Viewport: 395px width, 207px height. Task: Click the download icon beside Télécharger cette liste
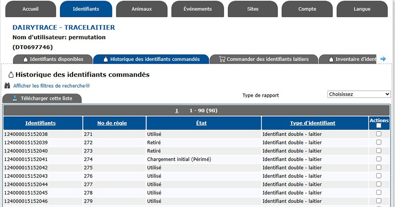15,99
